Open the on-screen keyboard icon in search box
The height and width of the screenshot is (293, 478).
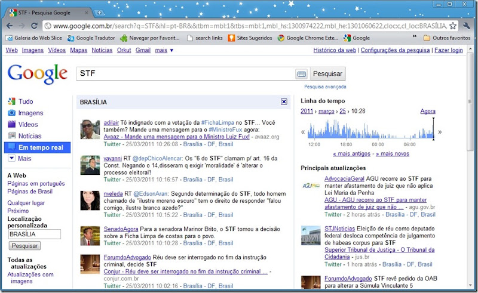(301, 74)
